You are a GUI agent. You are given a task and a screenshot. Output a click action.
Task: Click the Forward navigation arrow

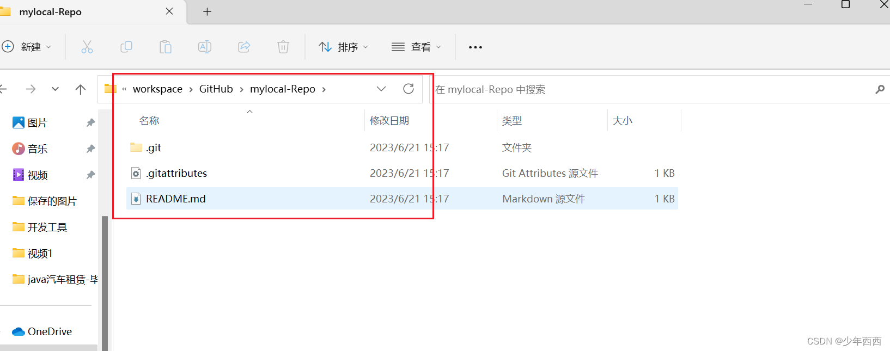coord(31,89)
